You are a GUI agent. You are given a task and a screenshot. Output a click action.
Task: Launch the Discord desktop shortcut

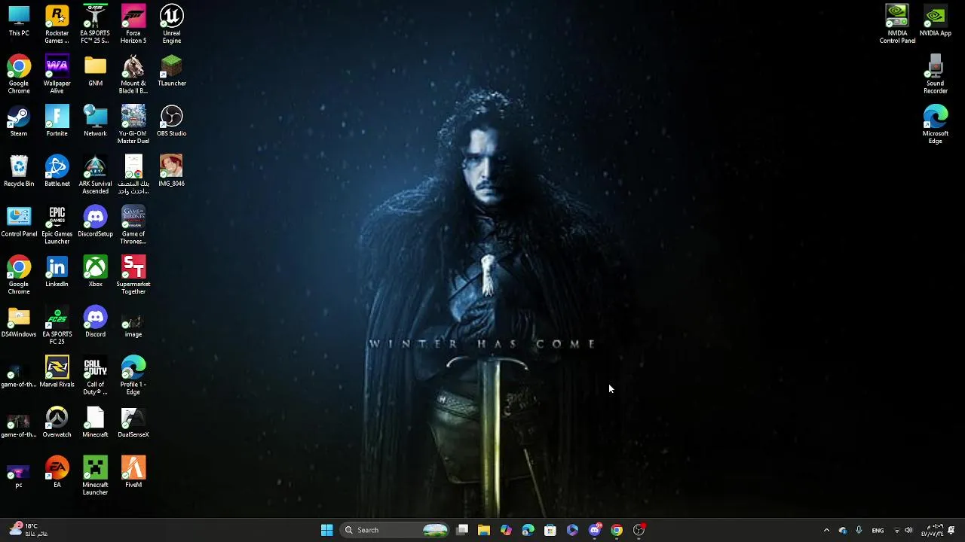[x=95, y=322]
